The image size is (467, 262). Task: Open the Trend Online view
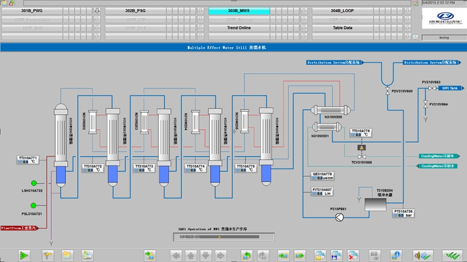[239, 27]
